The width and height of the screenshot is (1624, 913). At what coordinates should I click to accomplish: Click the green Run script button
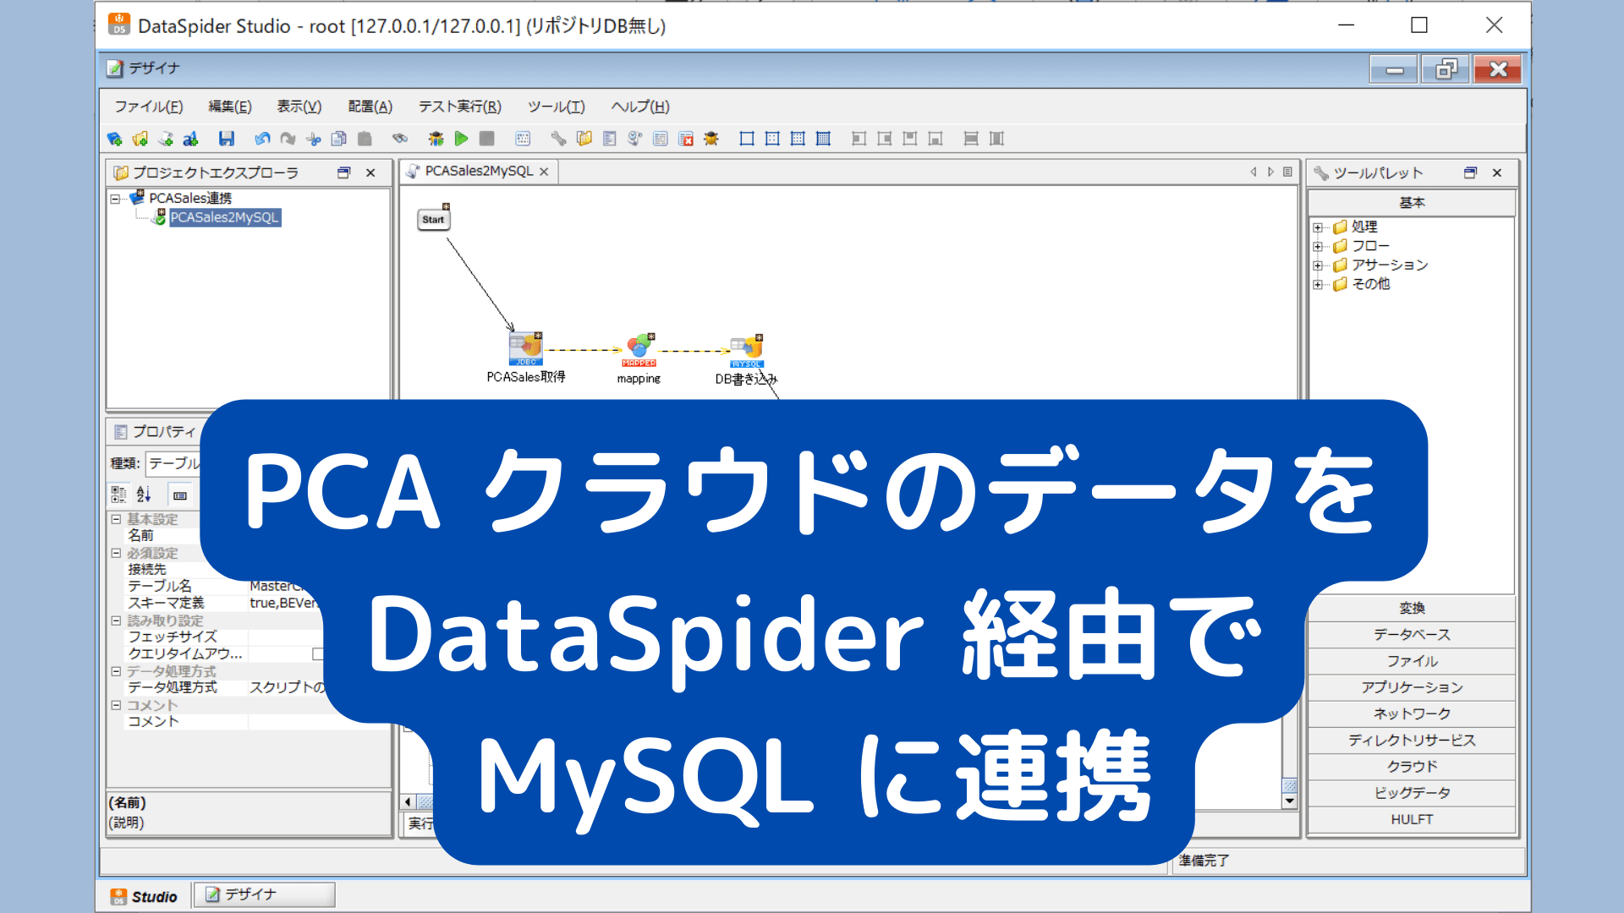pyautogui.click(x=461, y=139)
